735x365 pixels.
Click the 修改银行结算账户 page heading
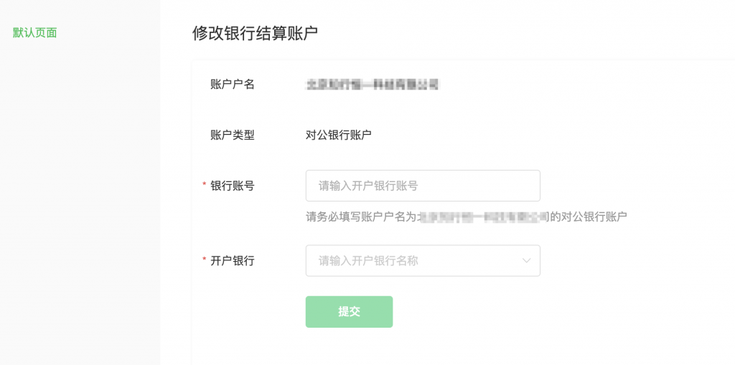(x=255, y=33)
